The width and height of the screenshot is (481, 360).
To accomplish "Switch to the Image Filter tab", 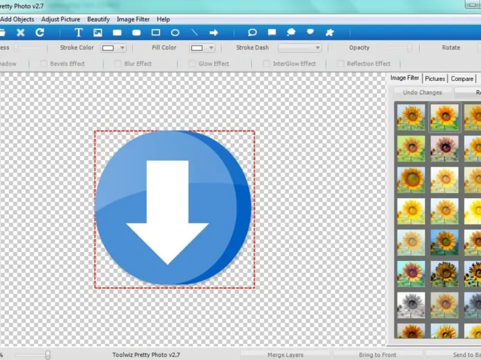I will point(404,78).
